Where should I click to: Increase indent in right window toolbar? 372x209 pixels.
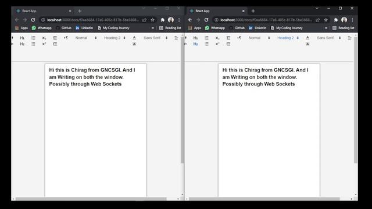coord(228,44)
